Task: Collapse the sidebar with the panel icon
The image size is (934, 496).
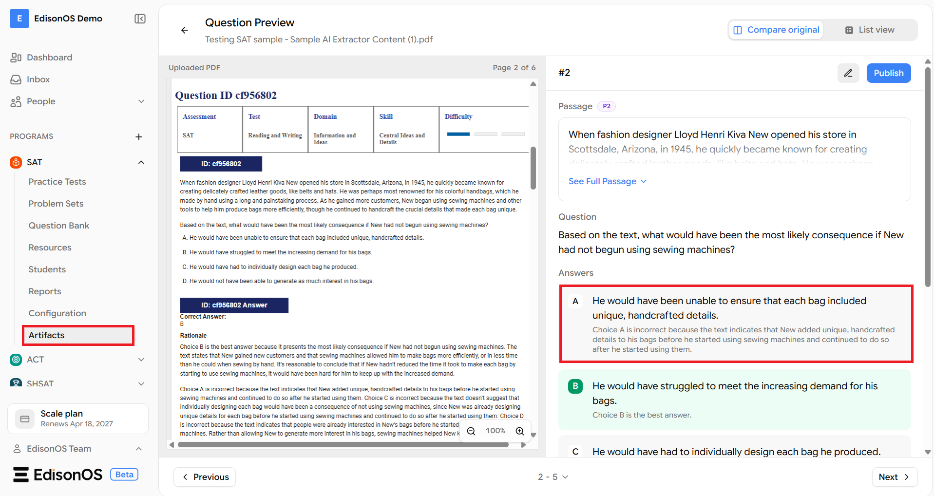Action: [x=140, y=19]
